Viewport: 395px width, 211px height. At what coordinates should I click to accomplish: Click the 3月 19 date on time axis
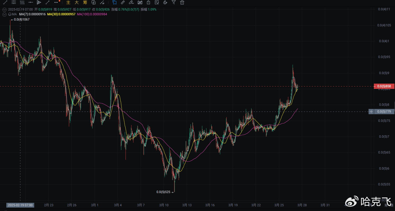[233, 205]
